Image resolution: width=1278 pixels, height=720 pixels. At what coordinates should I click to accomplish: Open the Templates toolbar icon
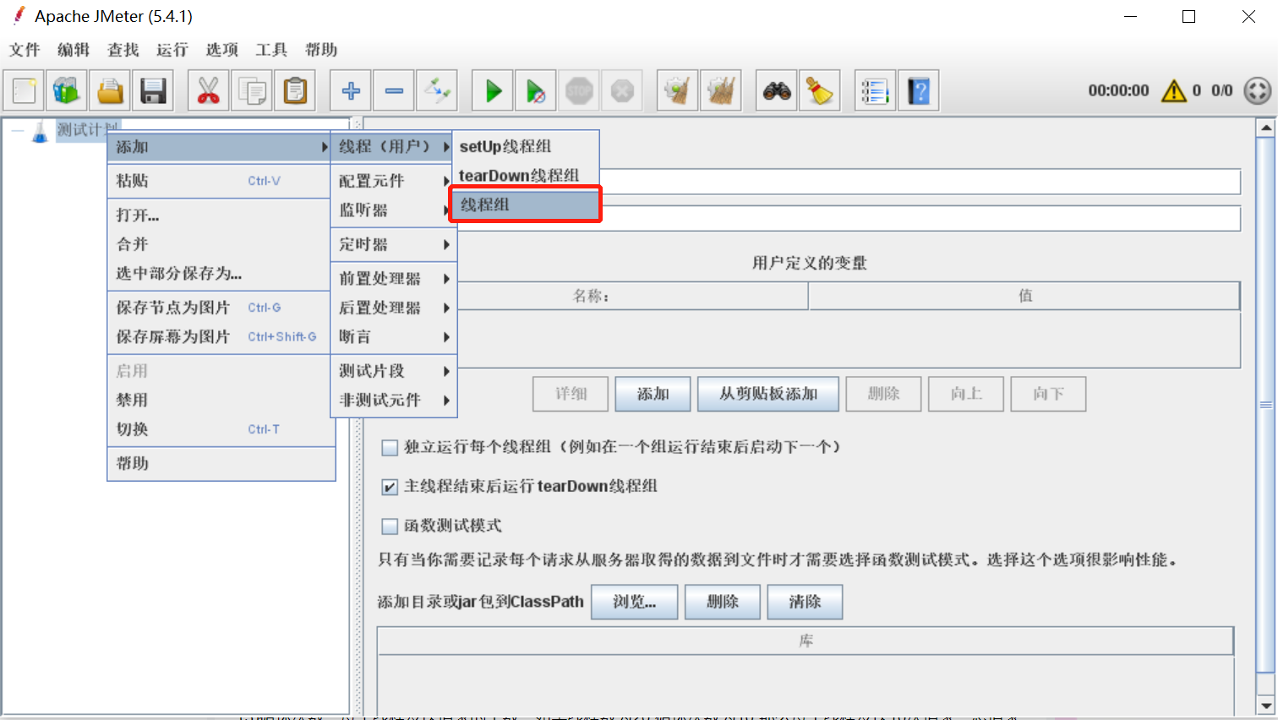click(67, 90)
